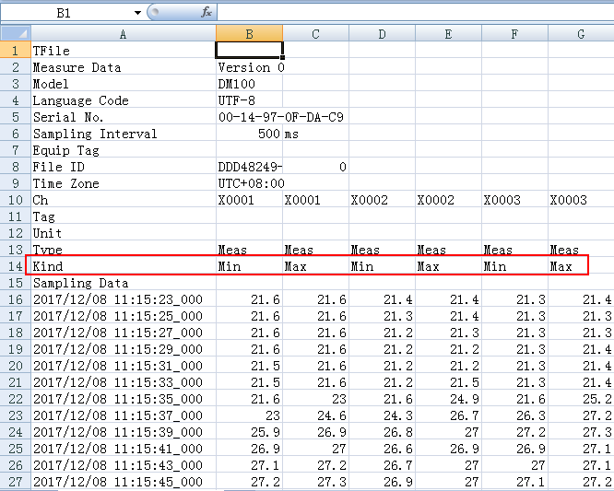
Task: Select row 14 header
Action: 15,266
